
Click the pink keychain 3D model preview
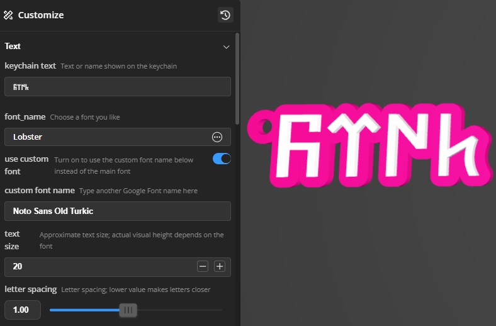370,145
